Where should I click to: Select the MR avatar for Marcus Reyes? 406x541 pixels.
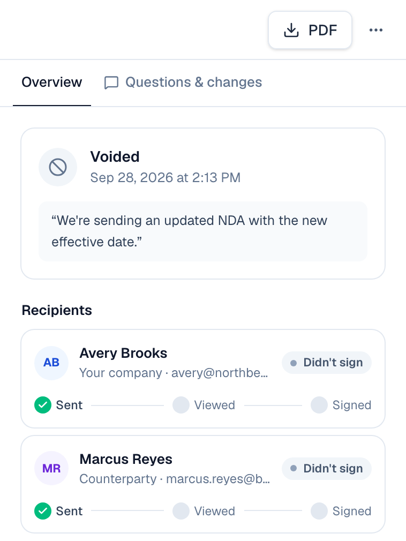[x=51, y=469]
